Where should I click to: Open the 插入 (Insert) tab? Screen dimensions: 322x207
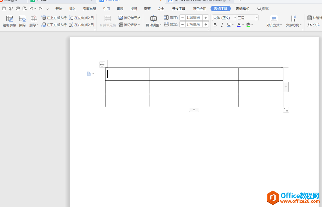(x=72, y=9)
